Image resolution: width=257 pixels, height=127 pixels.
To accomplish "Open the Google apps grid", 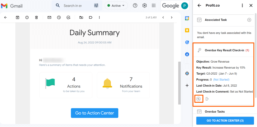I will tap(153, 6).
